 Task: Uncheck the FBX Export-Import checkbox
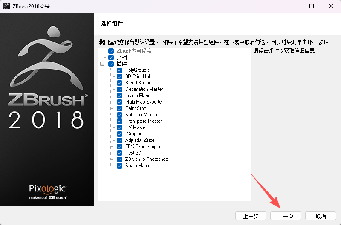(120, 146)
